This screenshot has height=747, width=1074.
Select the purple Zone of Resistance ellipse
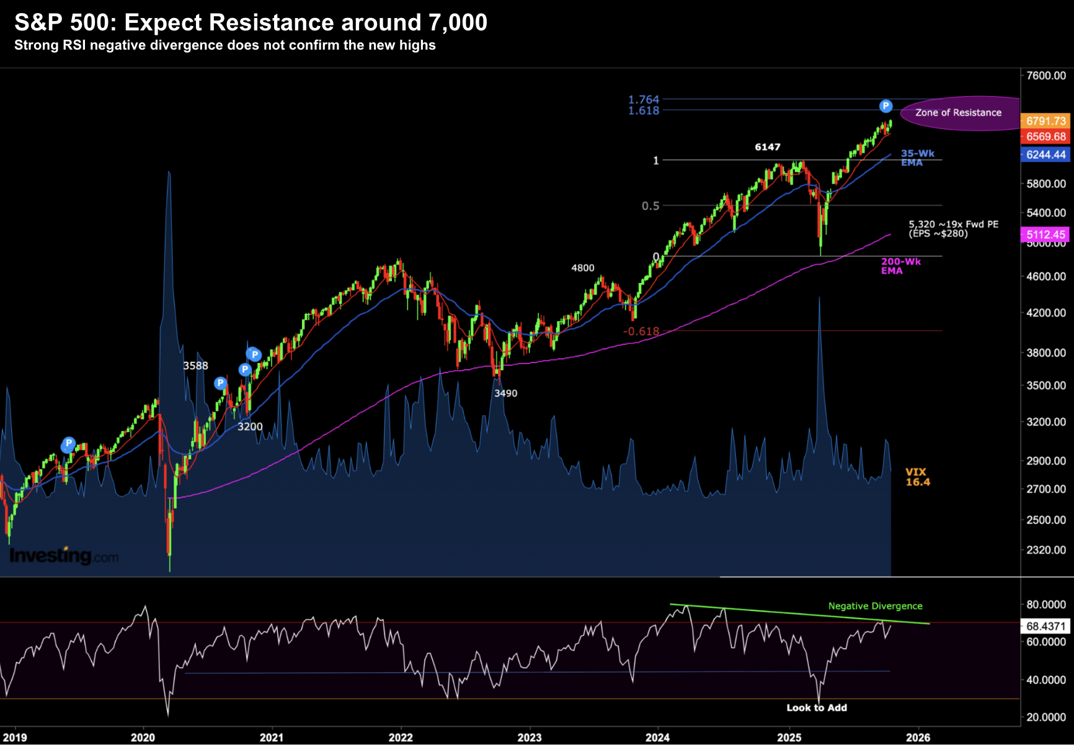tap(959, 113)
